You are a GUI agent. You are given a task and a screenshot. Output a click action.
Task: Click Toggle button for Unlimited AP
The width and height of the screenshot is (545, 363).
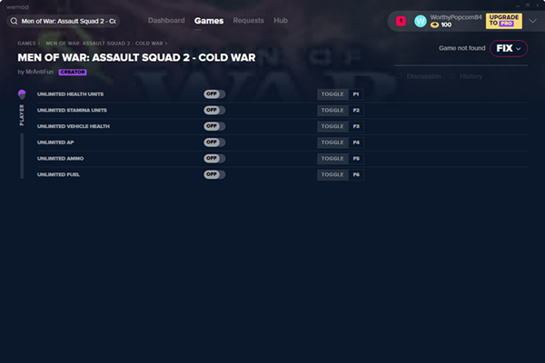332,142
